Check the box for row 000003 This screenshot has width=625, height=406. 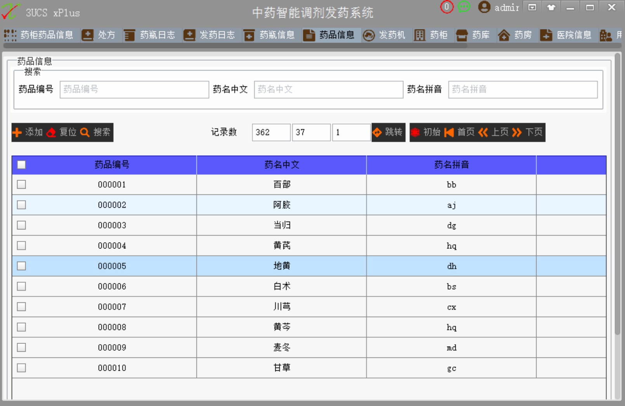(21, 226)
